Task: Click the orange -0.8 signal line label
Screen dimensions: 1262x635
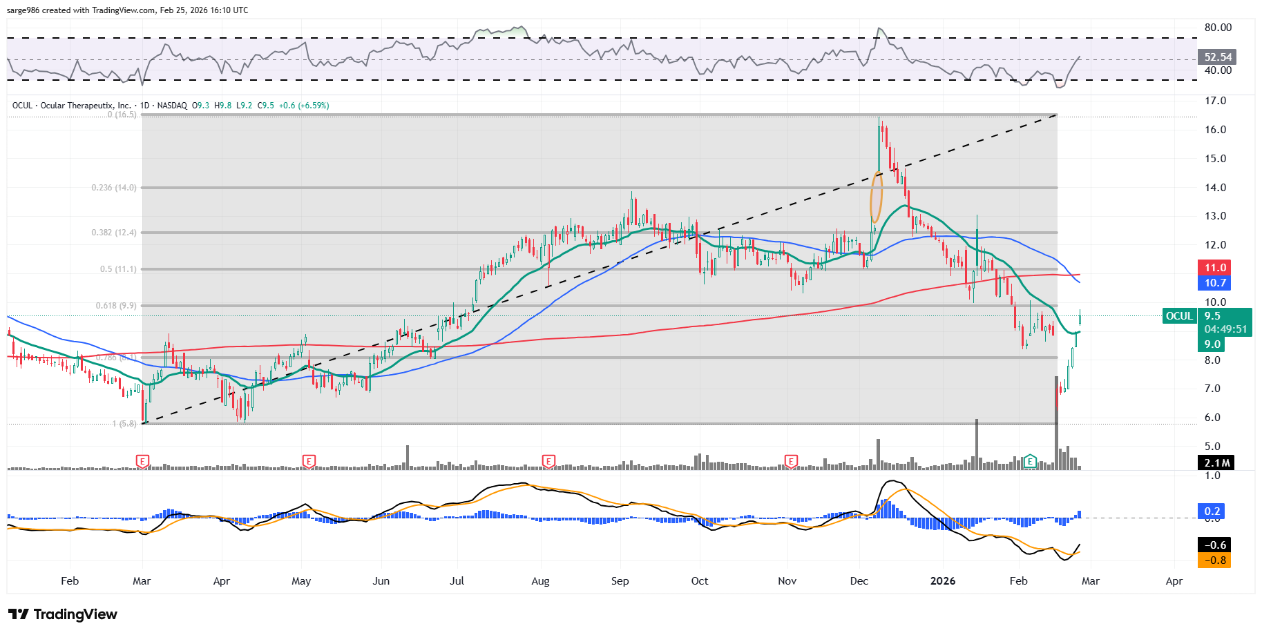Action: click(1215, 560)
